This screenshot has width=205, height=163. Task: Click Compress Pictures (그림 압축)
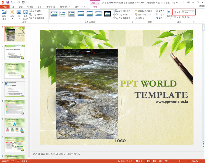tap(35, 11)
